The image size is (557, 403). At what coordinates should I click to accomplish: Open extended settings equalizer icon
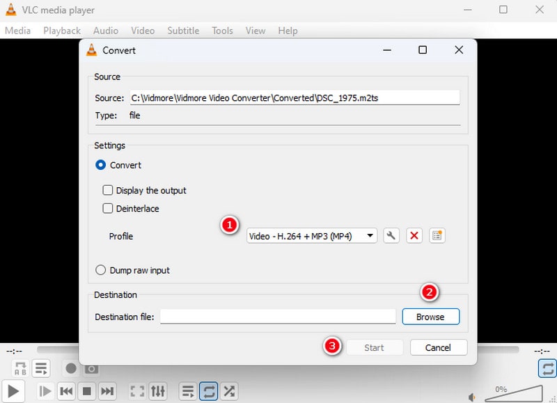coord(158,391)
